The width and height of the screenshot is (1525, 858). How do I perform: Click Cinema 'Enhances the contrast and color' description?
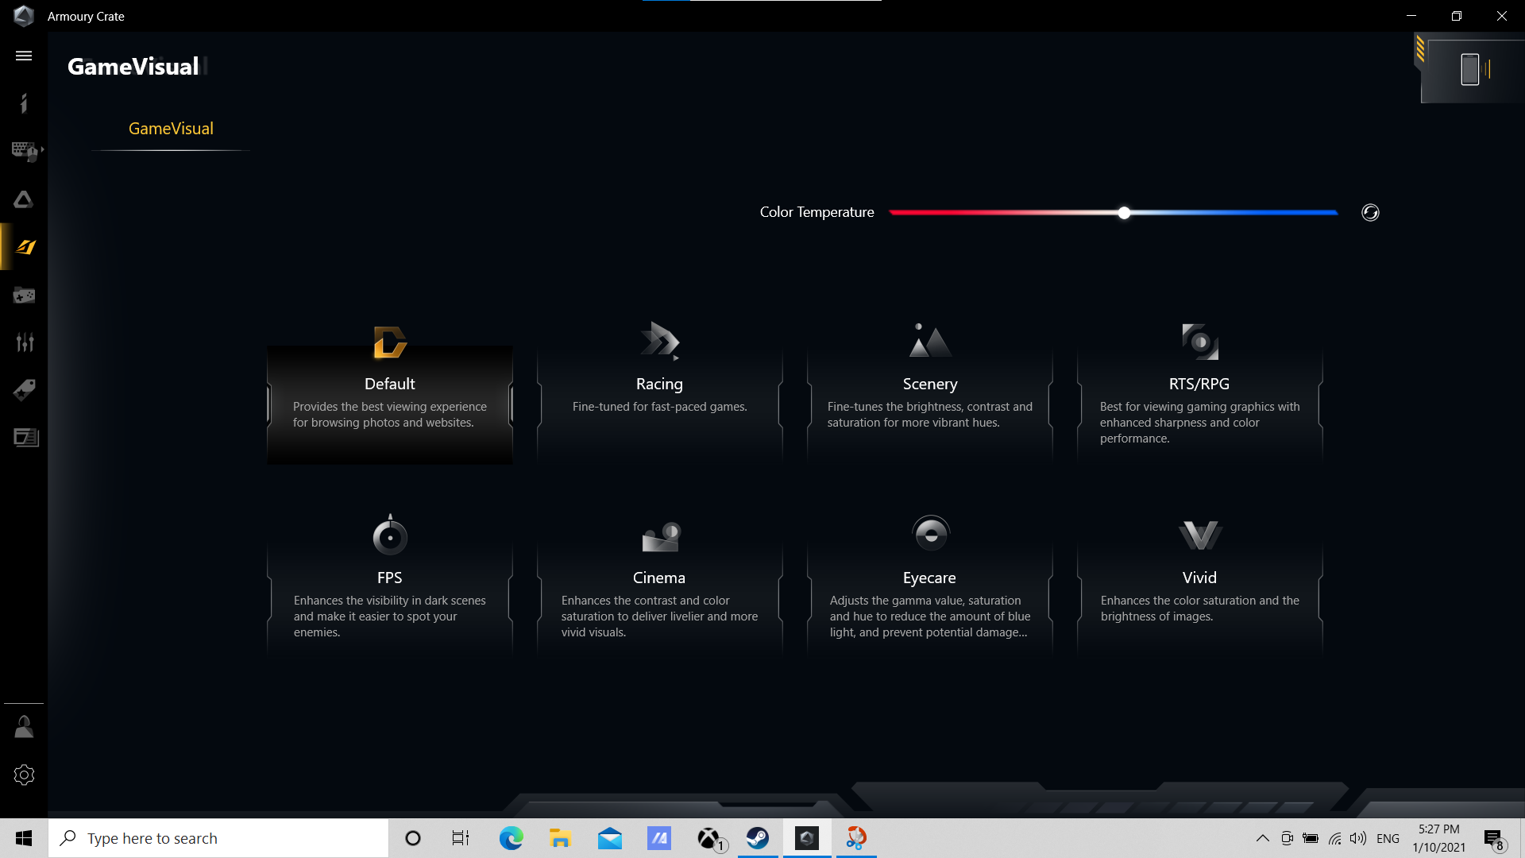659,616
